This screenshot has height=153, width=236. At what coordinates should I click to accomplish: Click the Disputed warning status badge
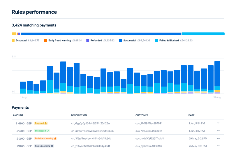41,123
